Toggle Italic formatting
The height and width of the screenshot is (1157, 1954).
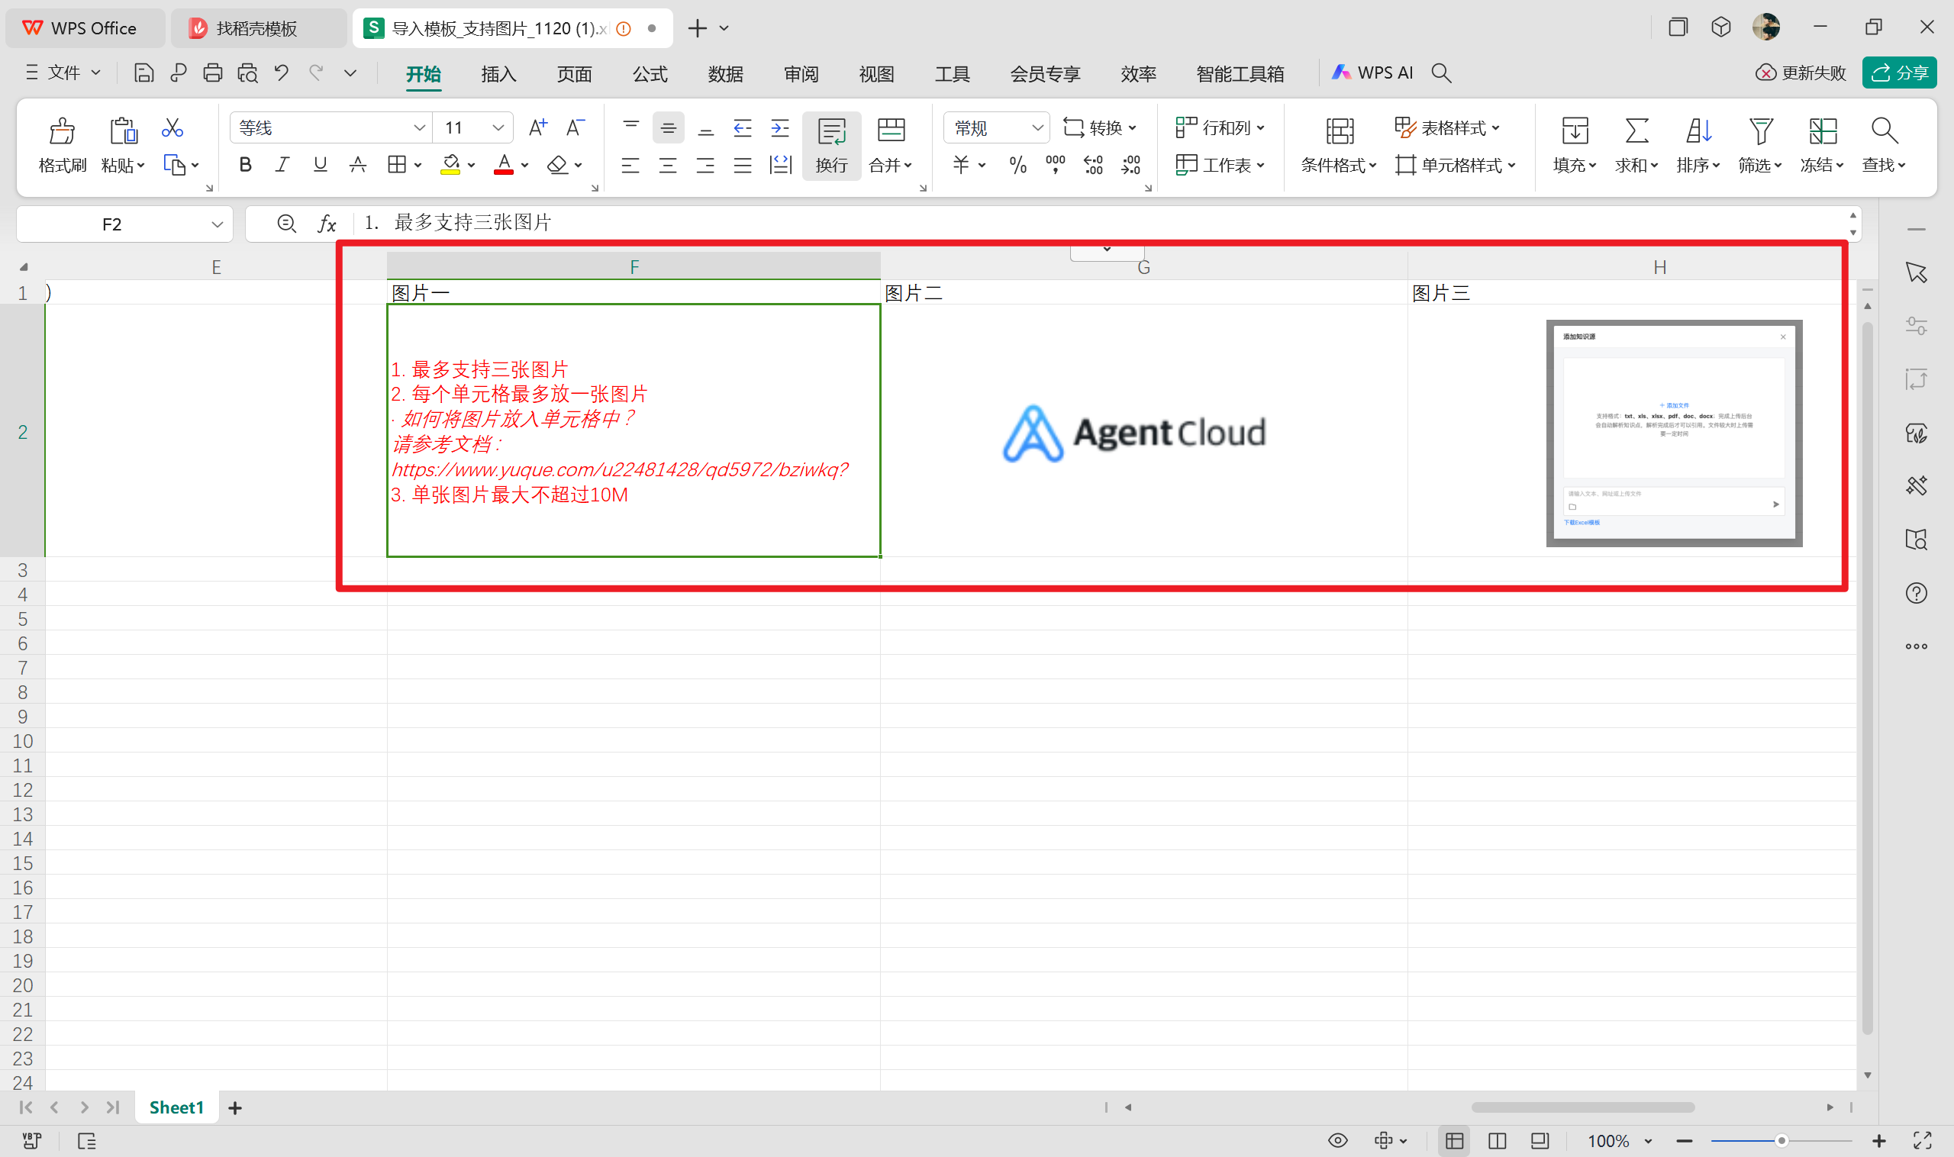tap(282, 165)
